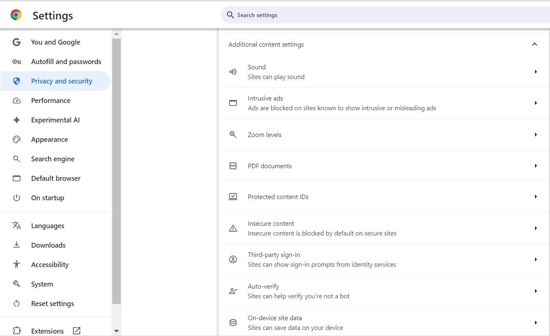Click the power icon for On startup
This screenshot has width=550, height=336.
[17, 198]
